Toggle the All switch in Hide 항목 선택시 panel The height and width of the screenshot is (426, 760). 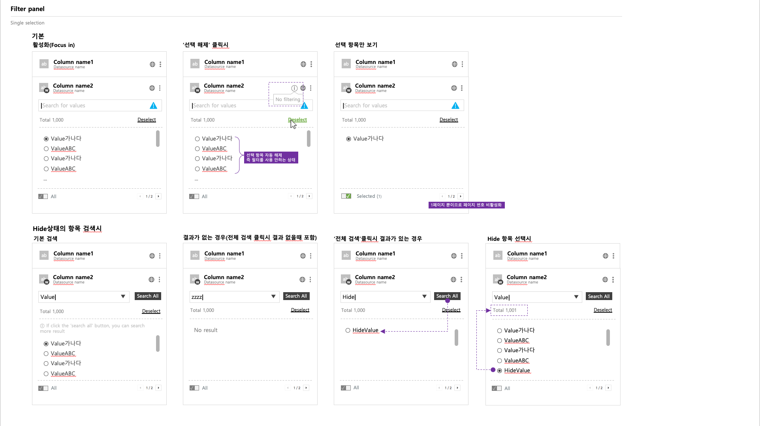pyautogui.click(x=497, y=388)
